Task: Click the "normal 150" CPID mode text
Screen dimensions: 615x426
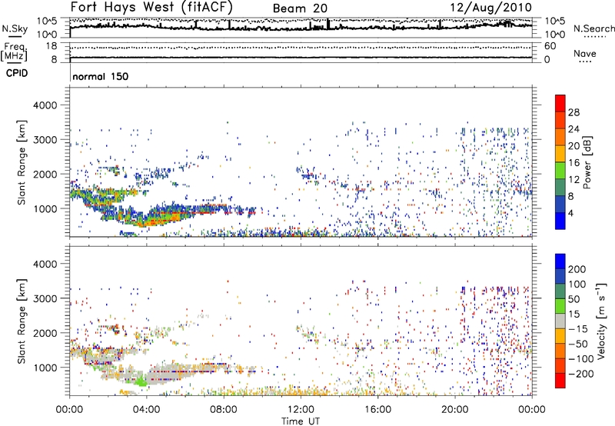Action: point(101,76)
